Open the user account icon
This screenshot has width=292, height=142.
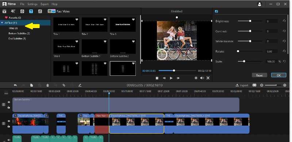click(x=260, y=4)
